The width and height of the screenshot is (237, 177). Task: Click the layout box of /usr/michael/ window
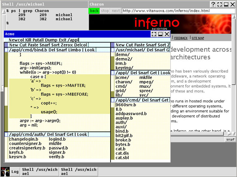point(113,50)
